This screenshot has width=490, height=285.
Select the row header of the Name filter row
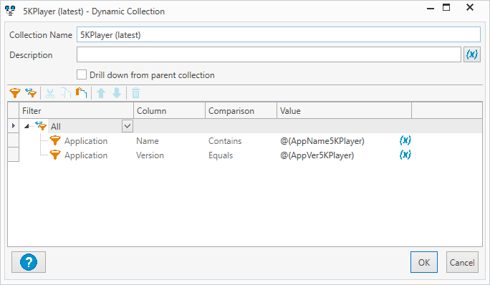point(14,140)
